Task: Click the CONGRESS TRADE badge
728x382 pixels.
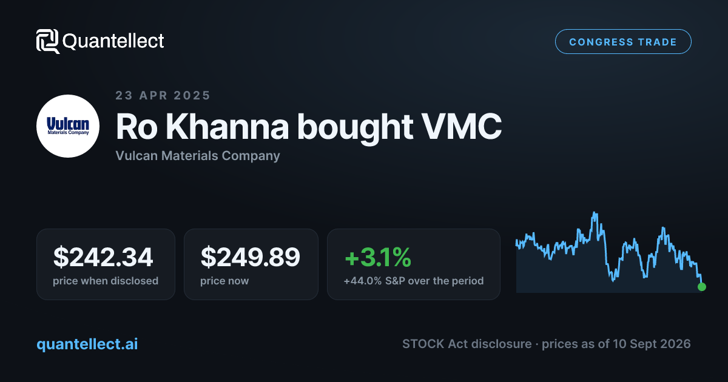Action: pos(623,42)
